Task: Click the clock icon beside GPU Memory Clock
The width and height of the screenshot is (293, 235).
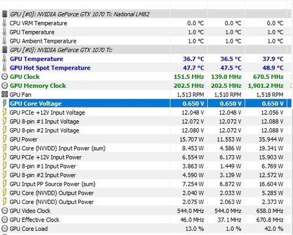Action: pos(4,85)
